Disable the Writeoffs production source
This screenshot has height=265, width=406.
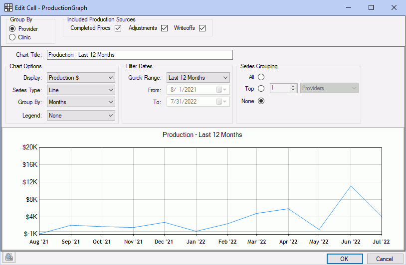202,28
